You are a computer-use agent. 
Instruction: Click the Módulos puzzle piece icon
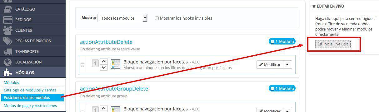point(7,72)
